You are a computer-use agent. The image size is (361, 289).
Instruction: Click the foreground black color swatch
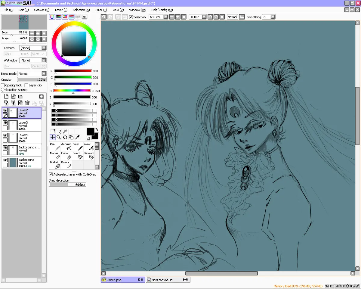[90, 131]
